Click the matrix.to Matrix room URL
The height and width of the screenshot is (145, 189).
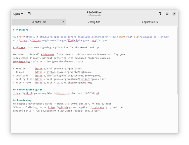point(63,83)
